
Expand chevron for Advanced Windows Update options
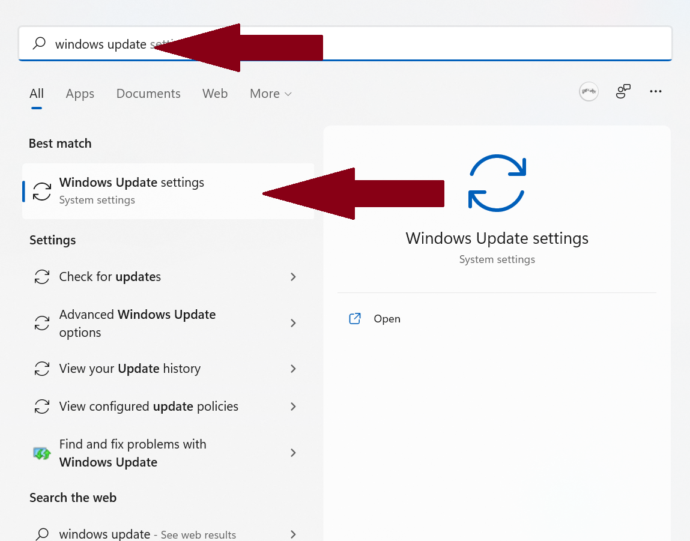[x=293, y=323]
